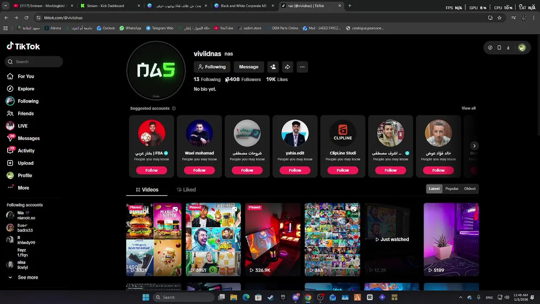540x304 pixels.
Task: Click the share arrow icon on profile
Action: point(287,67)
